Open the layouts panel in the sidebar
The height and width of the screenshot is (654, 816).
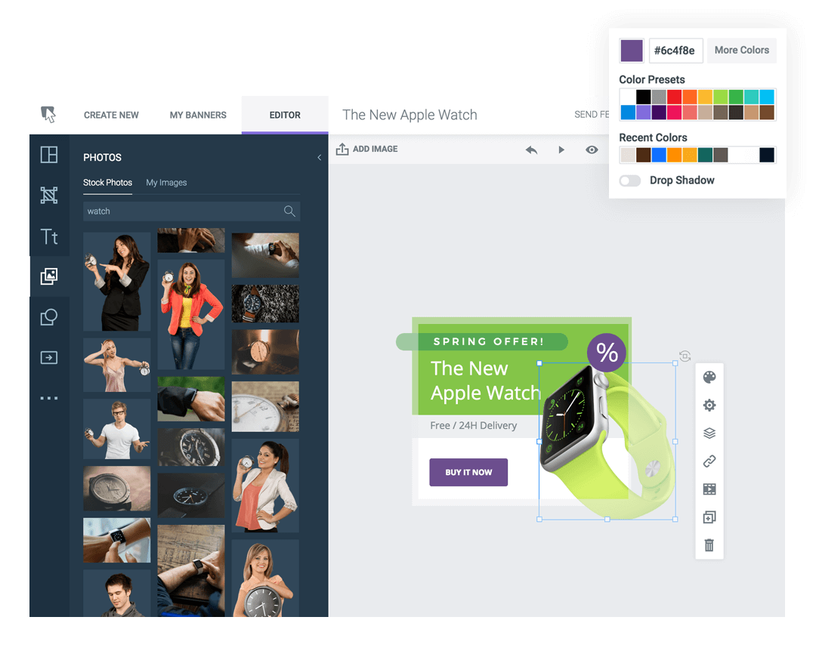pyautogui.click(x=49, y=155)
